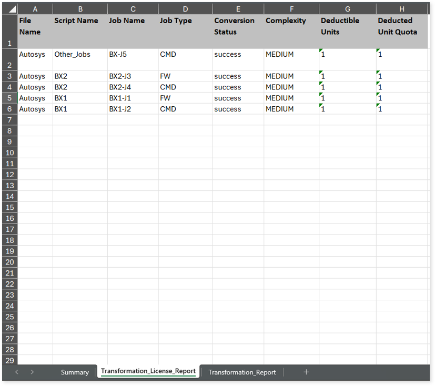The width and height of the screenshot is (435, 386).
Task: Click BX1 script name in BX1-J2 row
Action: coord(80,109)
